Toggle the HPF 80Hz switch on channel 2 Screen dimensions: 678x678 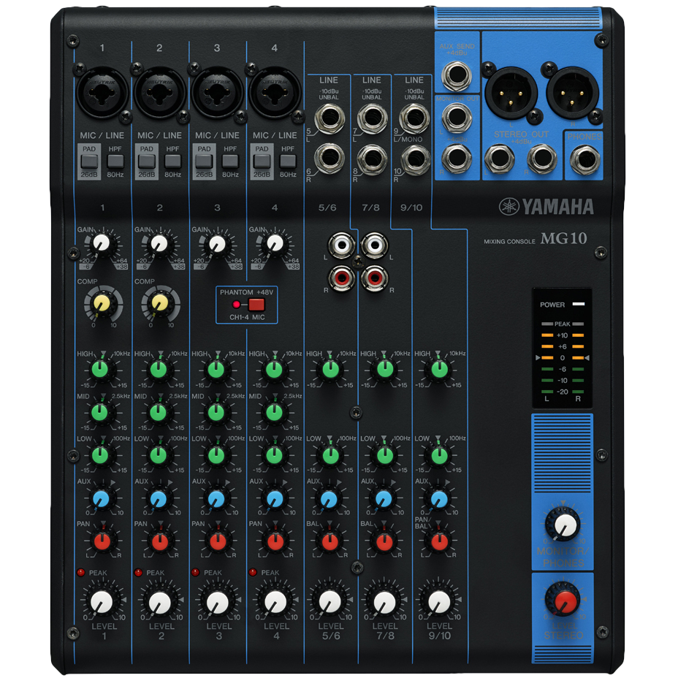pos(173,161)
